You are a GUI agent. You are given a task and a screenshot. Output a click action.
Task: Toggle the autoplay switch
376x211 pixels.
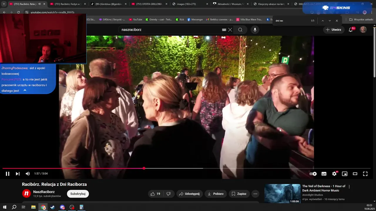[x=313, y=174]
